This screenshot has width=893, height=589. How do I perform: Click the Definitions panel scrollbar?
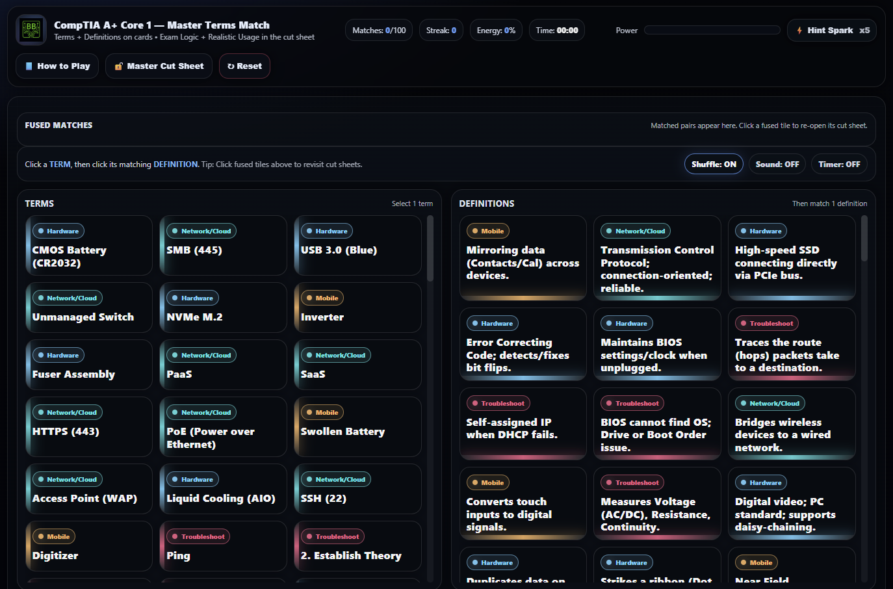point(864,239)
